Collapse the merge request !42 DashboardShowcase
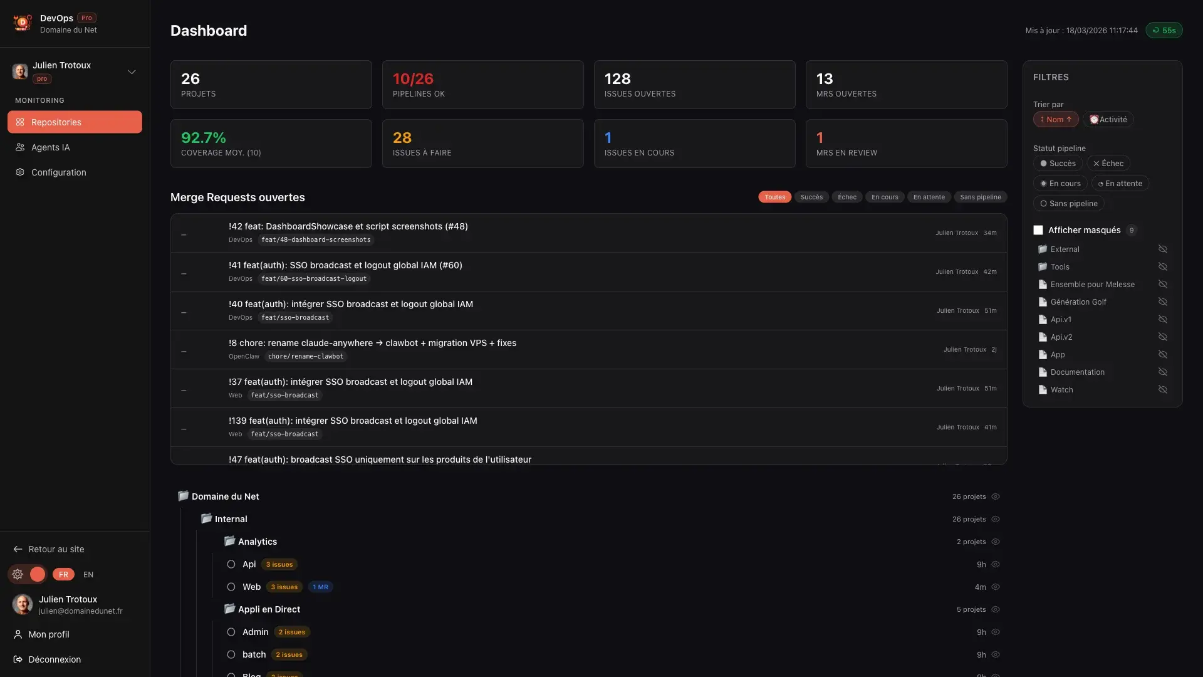Image resolution: width=1203 pixels, height=677 pixels. coord(184,234)
